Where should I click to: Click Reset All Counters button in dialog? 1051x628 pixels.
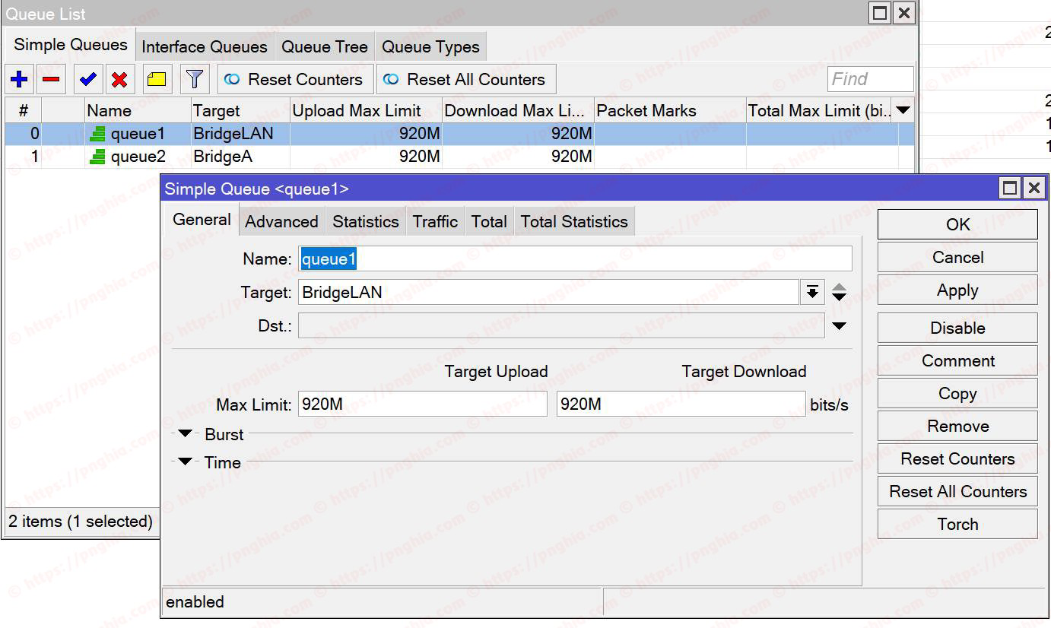957,491
